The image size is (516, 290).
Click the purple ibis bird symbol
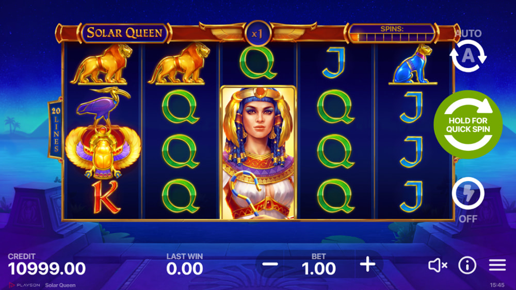(103, 106)
